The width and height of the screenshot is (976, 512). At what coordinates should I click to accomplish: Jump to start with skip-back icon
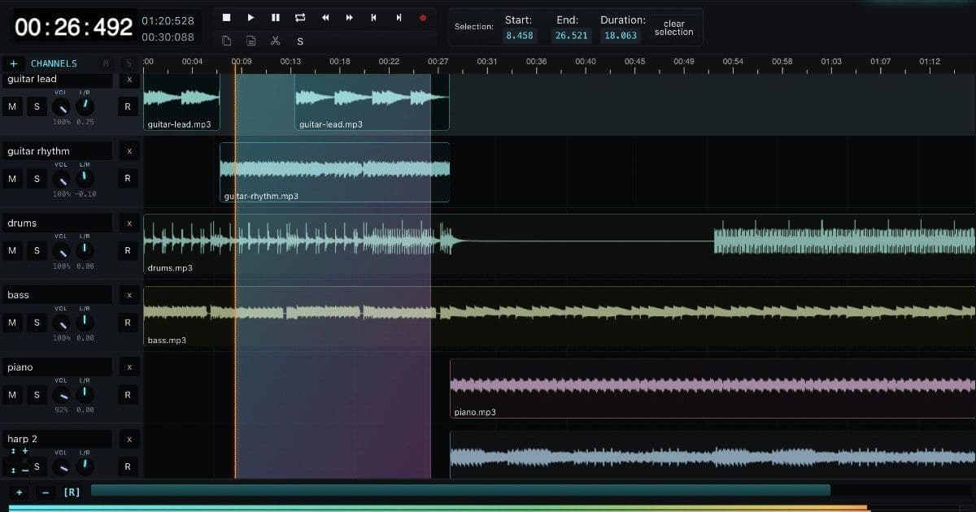click(x=374, y=17)
